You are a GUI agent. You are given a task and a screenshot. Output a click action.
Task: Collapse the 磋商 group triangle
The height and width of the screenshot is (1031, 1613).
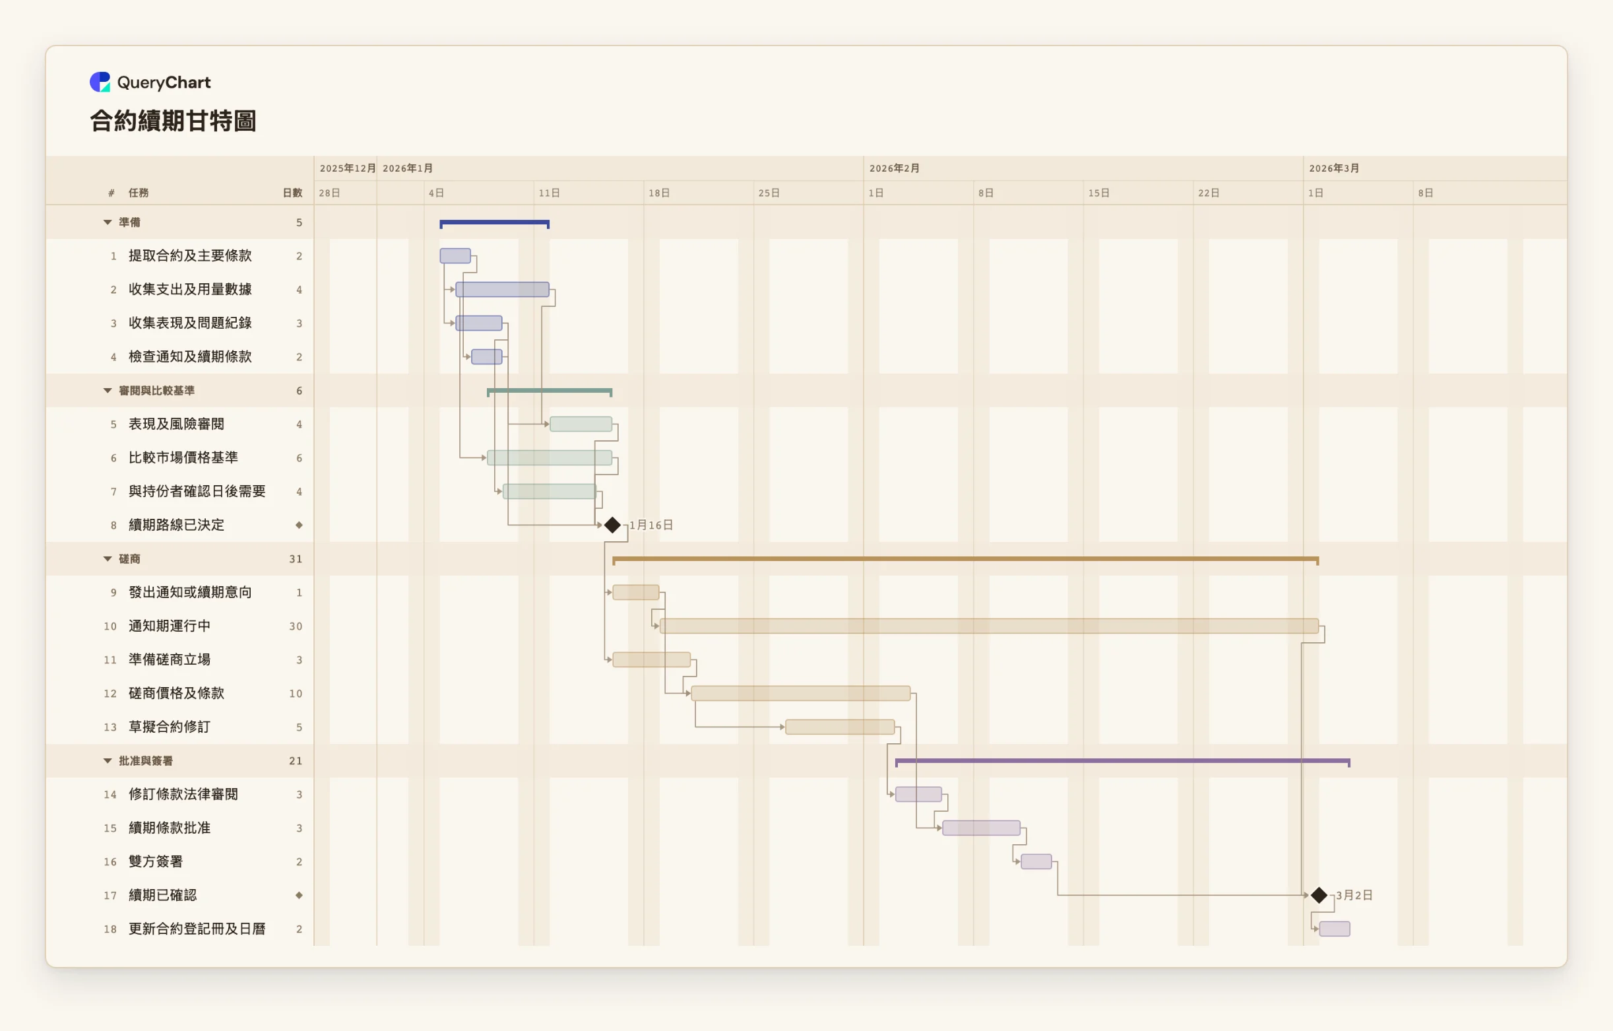click(x=107, y=558)
